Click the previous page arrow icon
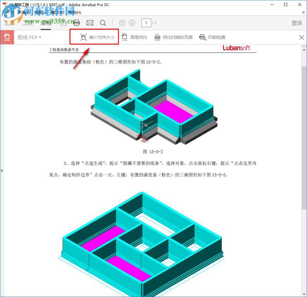Viewport: 307px width, 297px height. (x=122, y=23)
